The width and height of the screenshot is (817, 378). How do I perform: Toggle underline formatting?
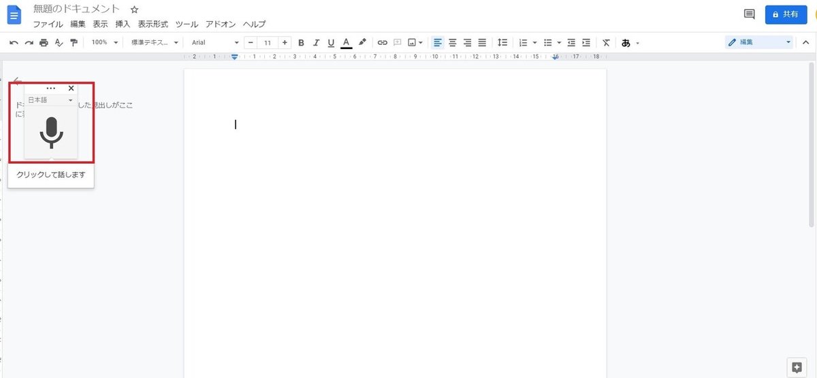331,42
